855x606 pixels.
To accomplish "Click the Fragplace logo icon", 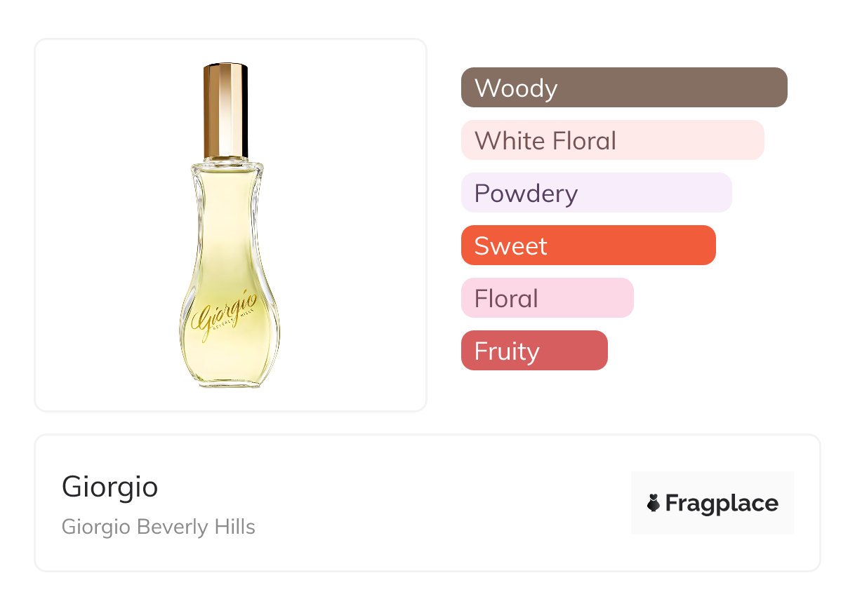I will [x=654, y=503].
